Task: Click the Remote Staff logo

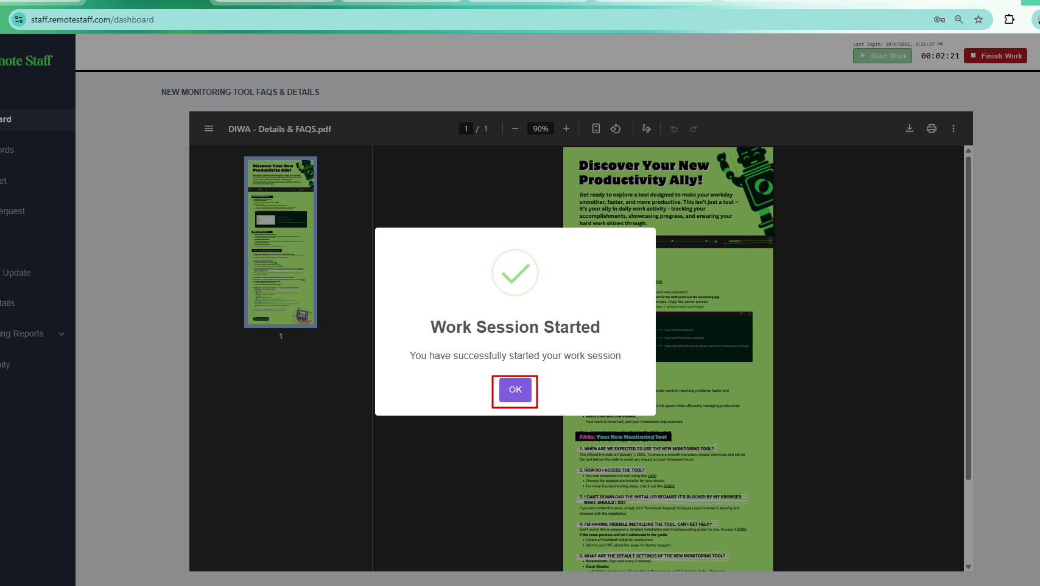Action: (26, 61)
